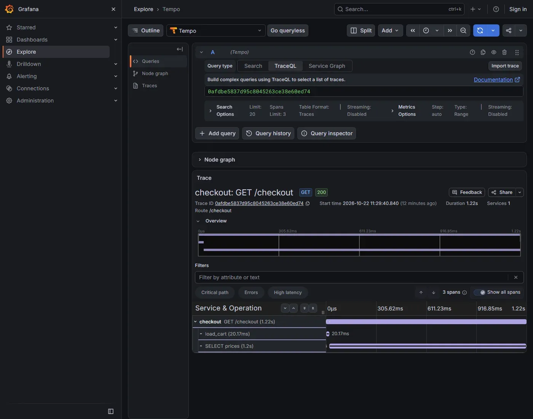
Task: Expand Metrics Options section
Action: pos(393,111)
